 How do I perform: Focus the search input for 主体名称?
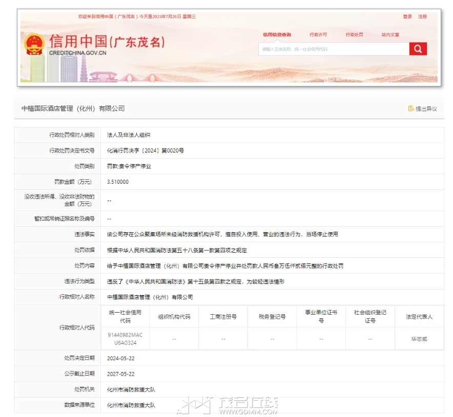(334, 49)
